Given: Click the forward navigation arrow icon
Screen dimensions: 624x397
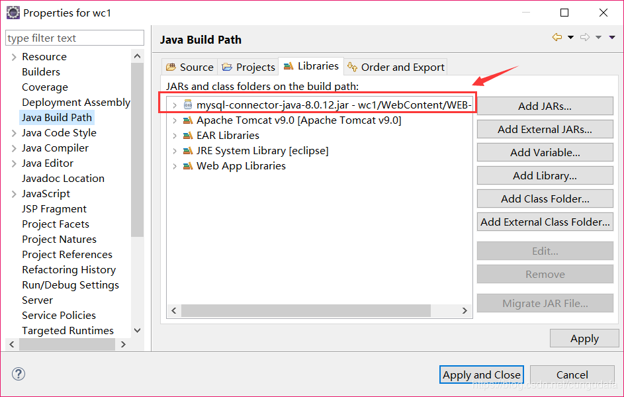Looking at the screenshot, I should point(584,38).
